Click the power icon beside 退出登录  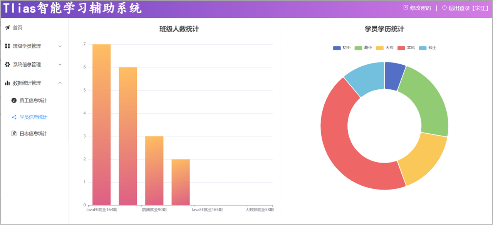pos(444,8)
